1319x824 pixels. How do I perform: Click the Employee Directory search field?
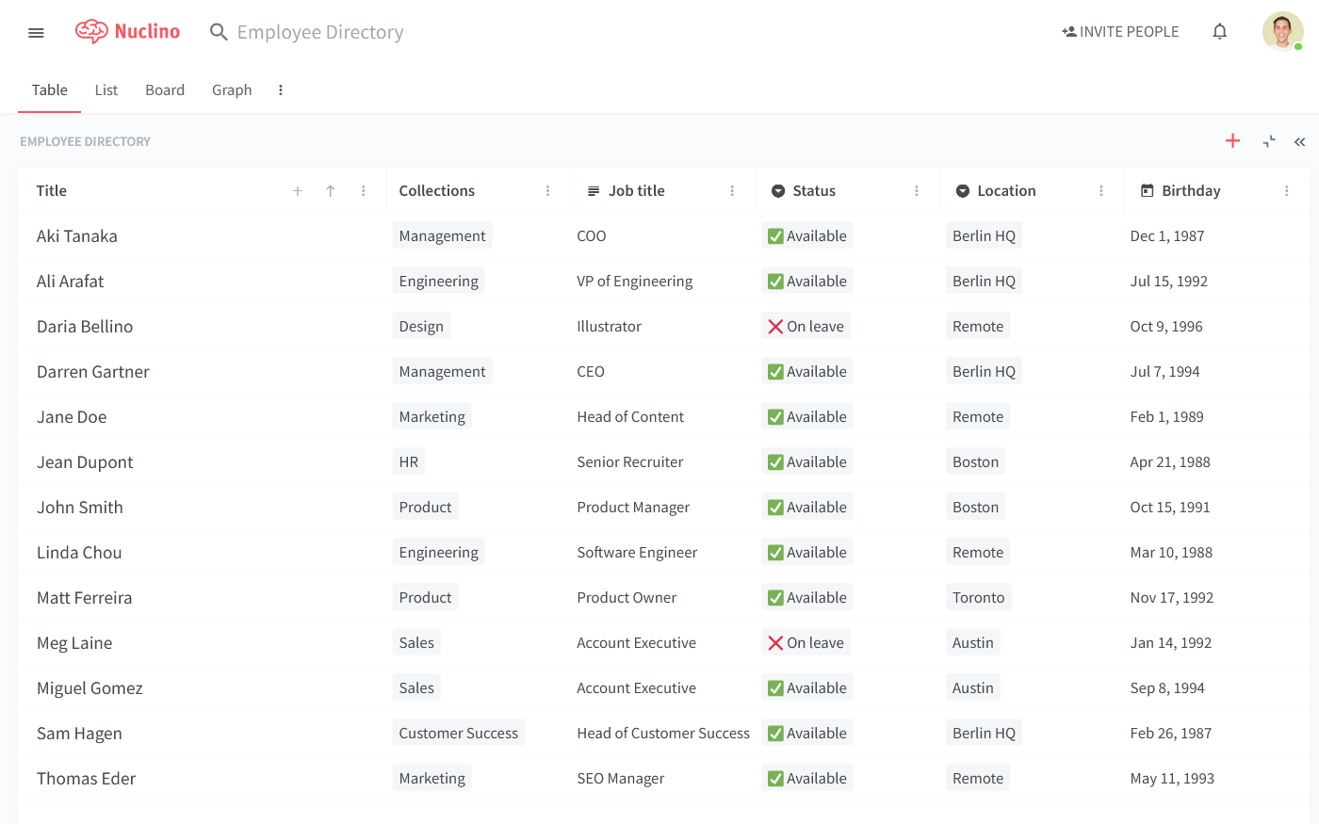click(x=320, y=32)
